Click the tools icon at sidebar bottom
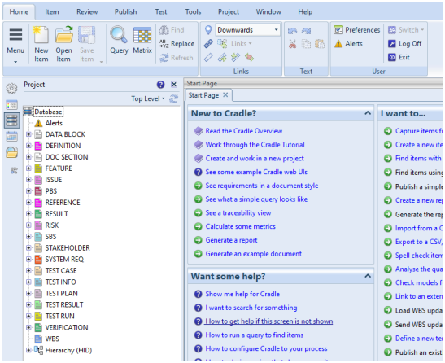Viewport: 445px width, 363px height. pyautogui.click(x=14, y=170)
